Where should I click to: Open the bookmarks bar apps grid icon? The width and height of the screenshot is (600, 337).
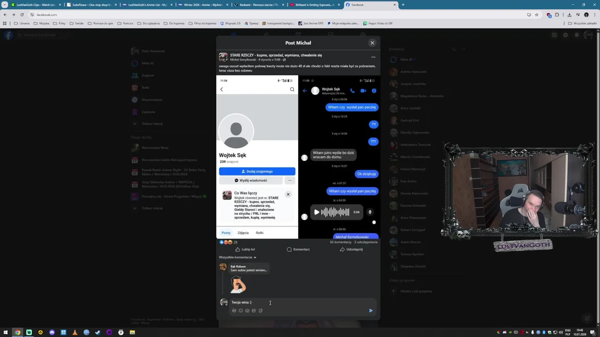(x=5, y=23)
